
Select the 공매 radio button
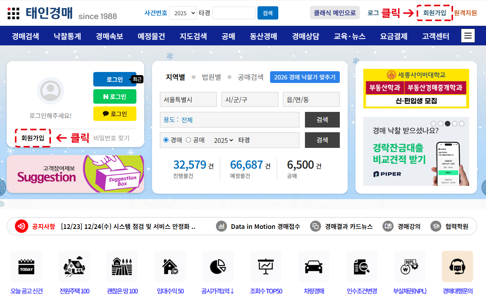(188, 140)
